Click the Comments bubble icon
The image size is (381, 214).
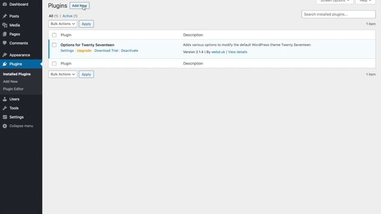coord(5,43)
